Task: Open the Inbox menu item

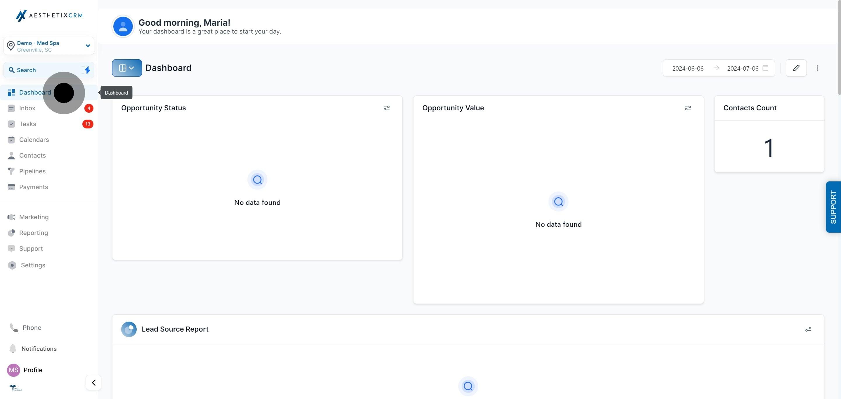Action: click(x=27, y=108)
